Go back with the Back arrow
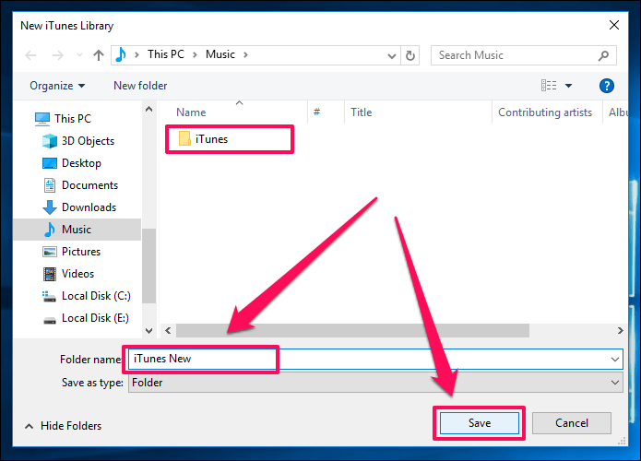 [31, 55]
